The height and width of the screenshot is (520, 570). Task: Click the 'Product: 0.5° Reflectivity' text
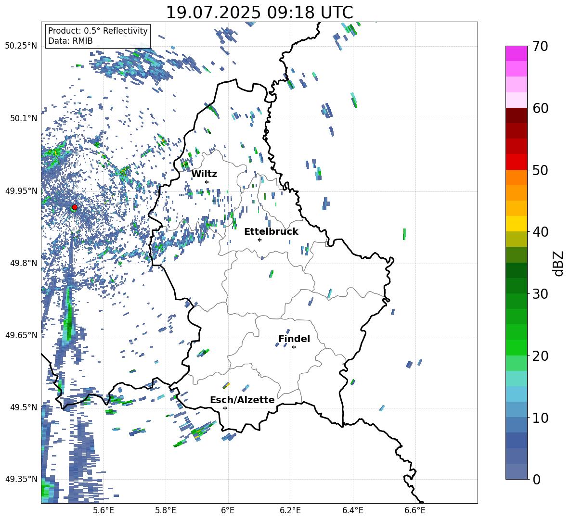tap(98, 30)
